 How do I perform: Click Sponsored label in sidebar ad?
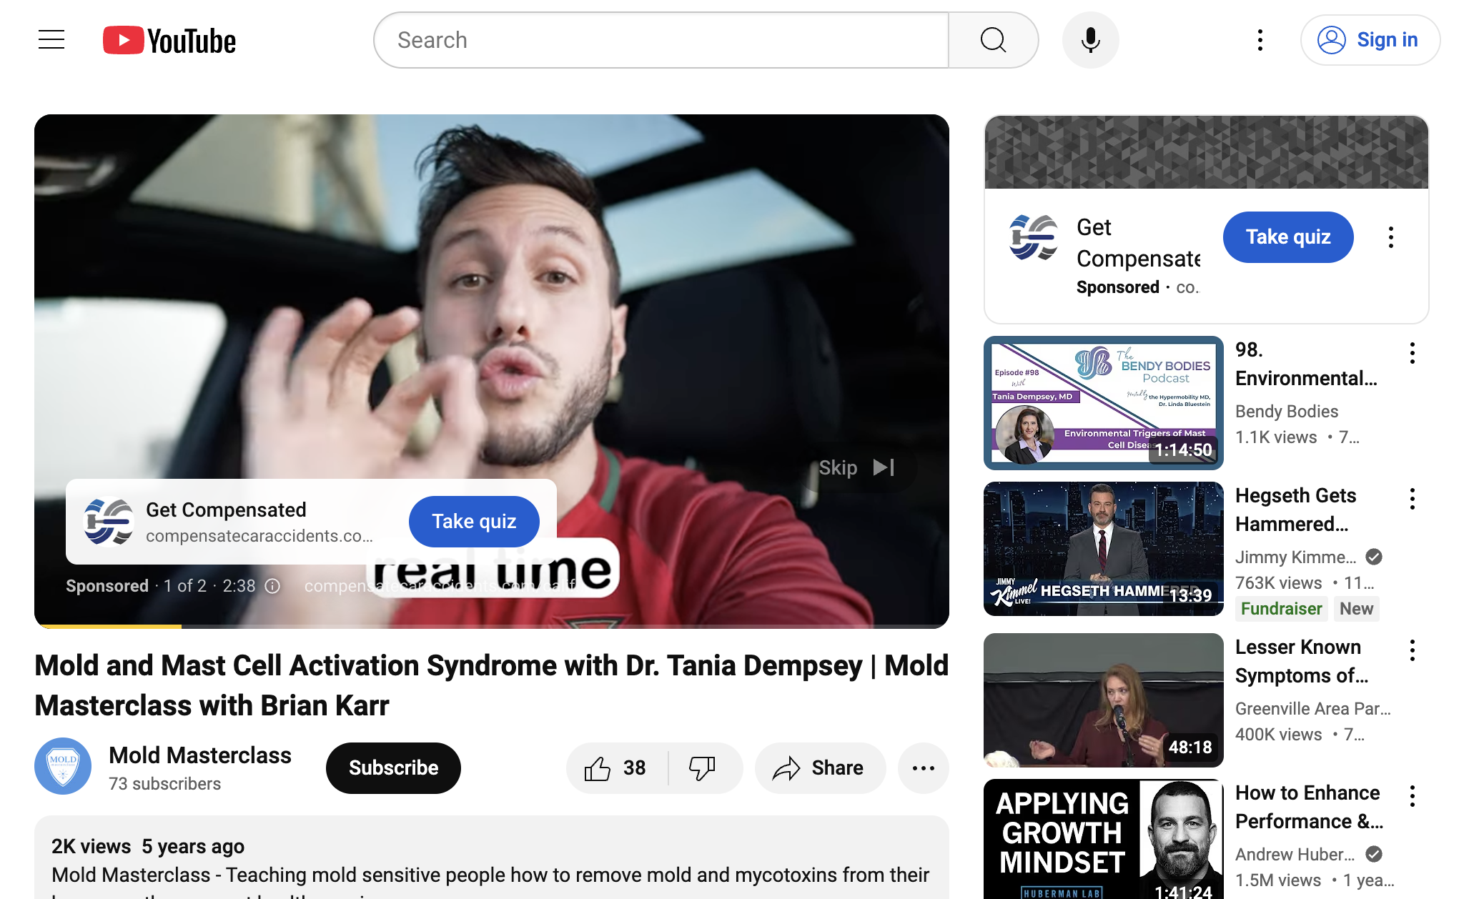(1118, 287)
